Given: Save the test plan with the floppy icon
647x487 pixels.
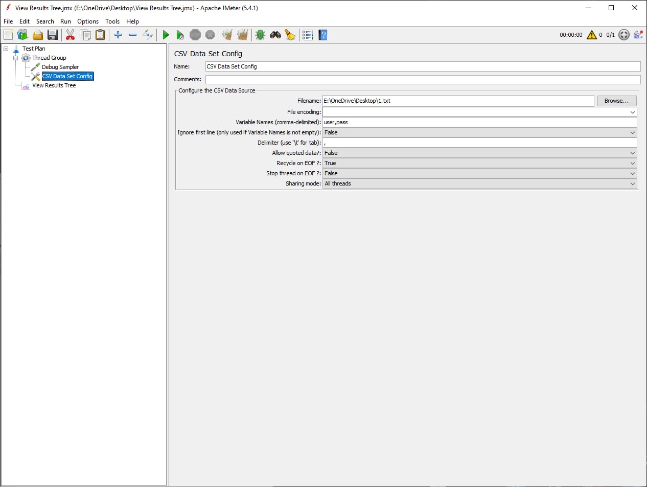Looking at the screenshot, I should (52, 35).
